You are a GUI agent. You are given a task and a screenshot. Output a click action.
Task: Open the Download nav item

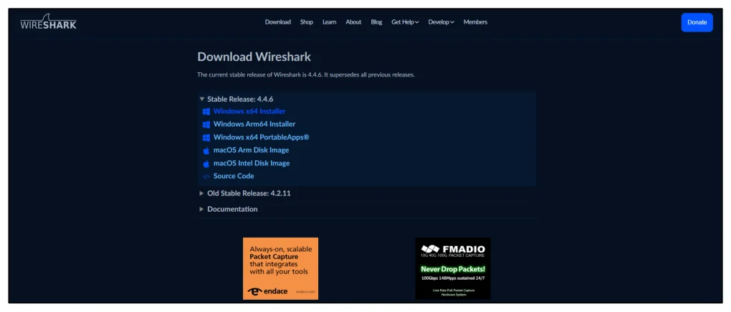[x=278, y=22]
